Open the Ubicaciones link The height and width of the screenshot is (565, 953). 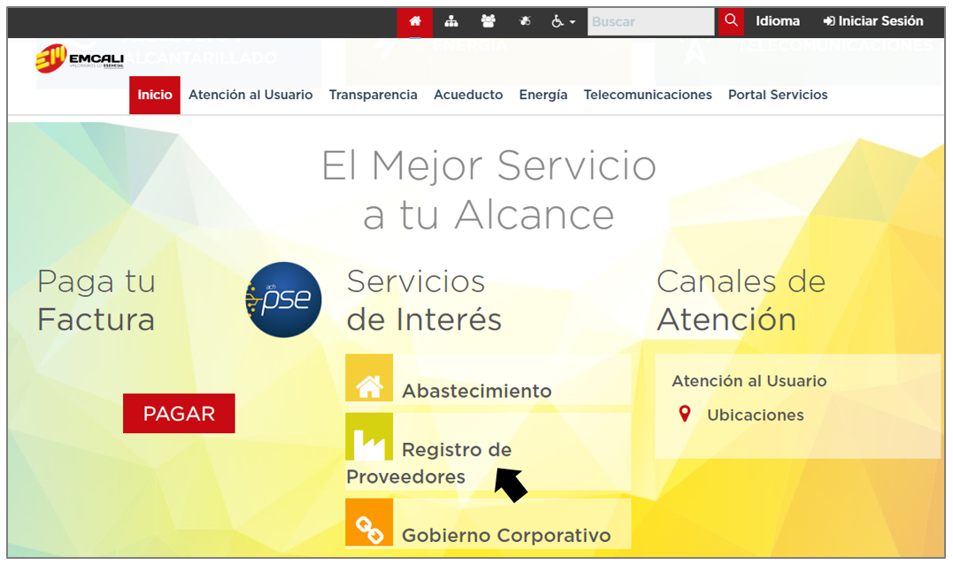tap(755, 415)
